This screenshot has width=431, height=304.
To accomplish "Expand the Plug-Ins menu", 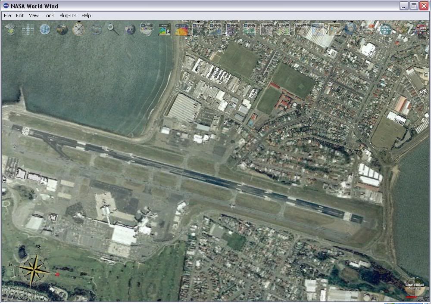I will [68, 16].
